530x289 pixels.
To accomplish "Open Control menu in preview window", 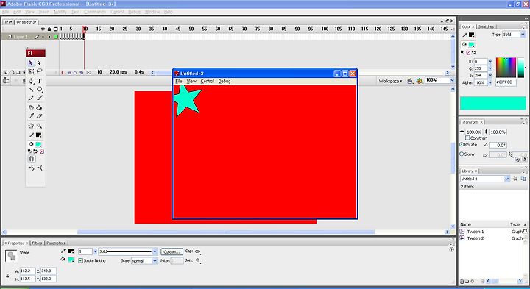I will (x=207, y=81).
